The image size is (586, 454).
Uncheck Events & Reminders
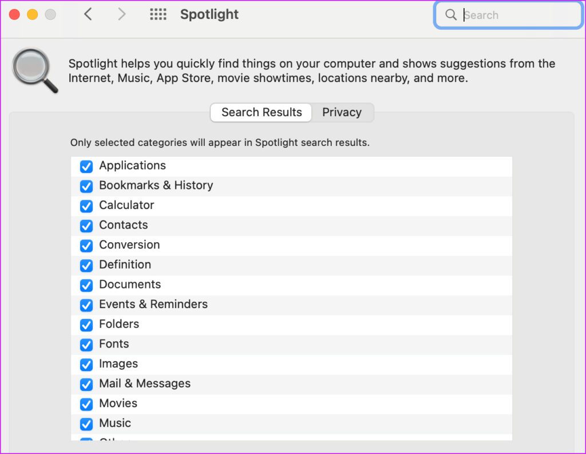pos(86,305)
